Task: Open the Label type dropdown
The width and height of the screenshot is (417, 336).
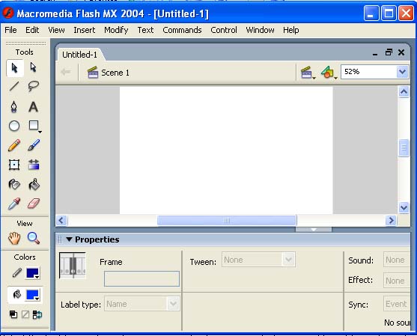Action: click(x=142, y=304)
